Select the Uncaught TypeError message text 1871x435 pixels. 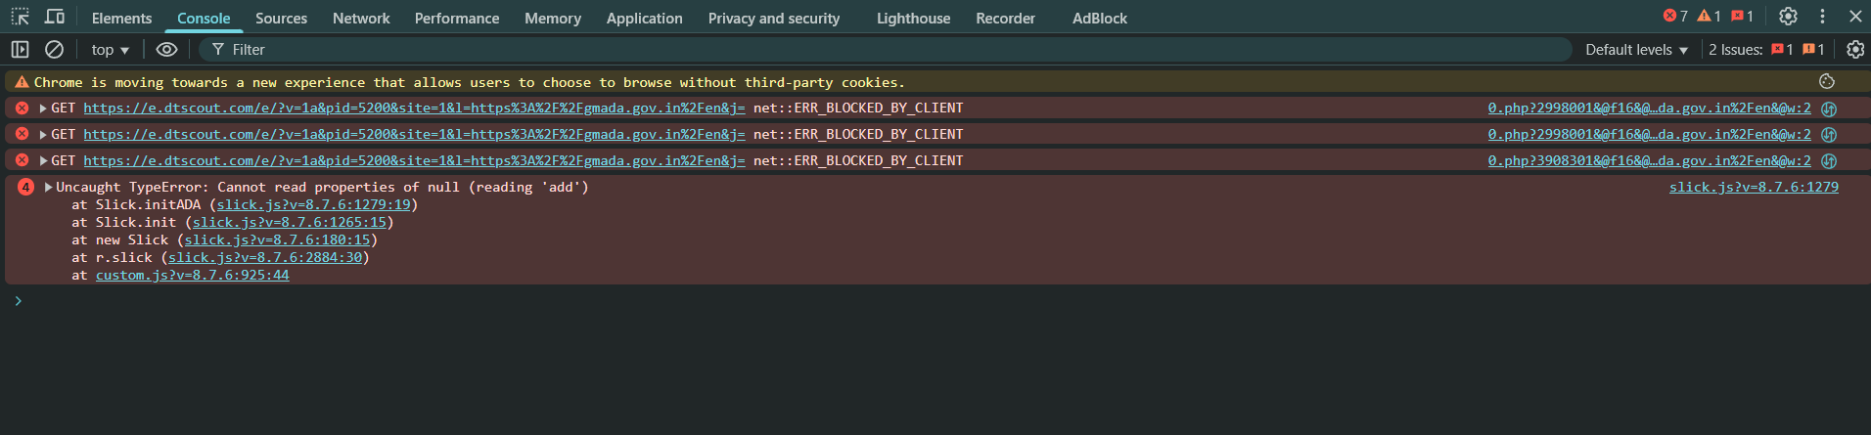(323, 188)
